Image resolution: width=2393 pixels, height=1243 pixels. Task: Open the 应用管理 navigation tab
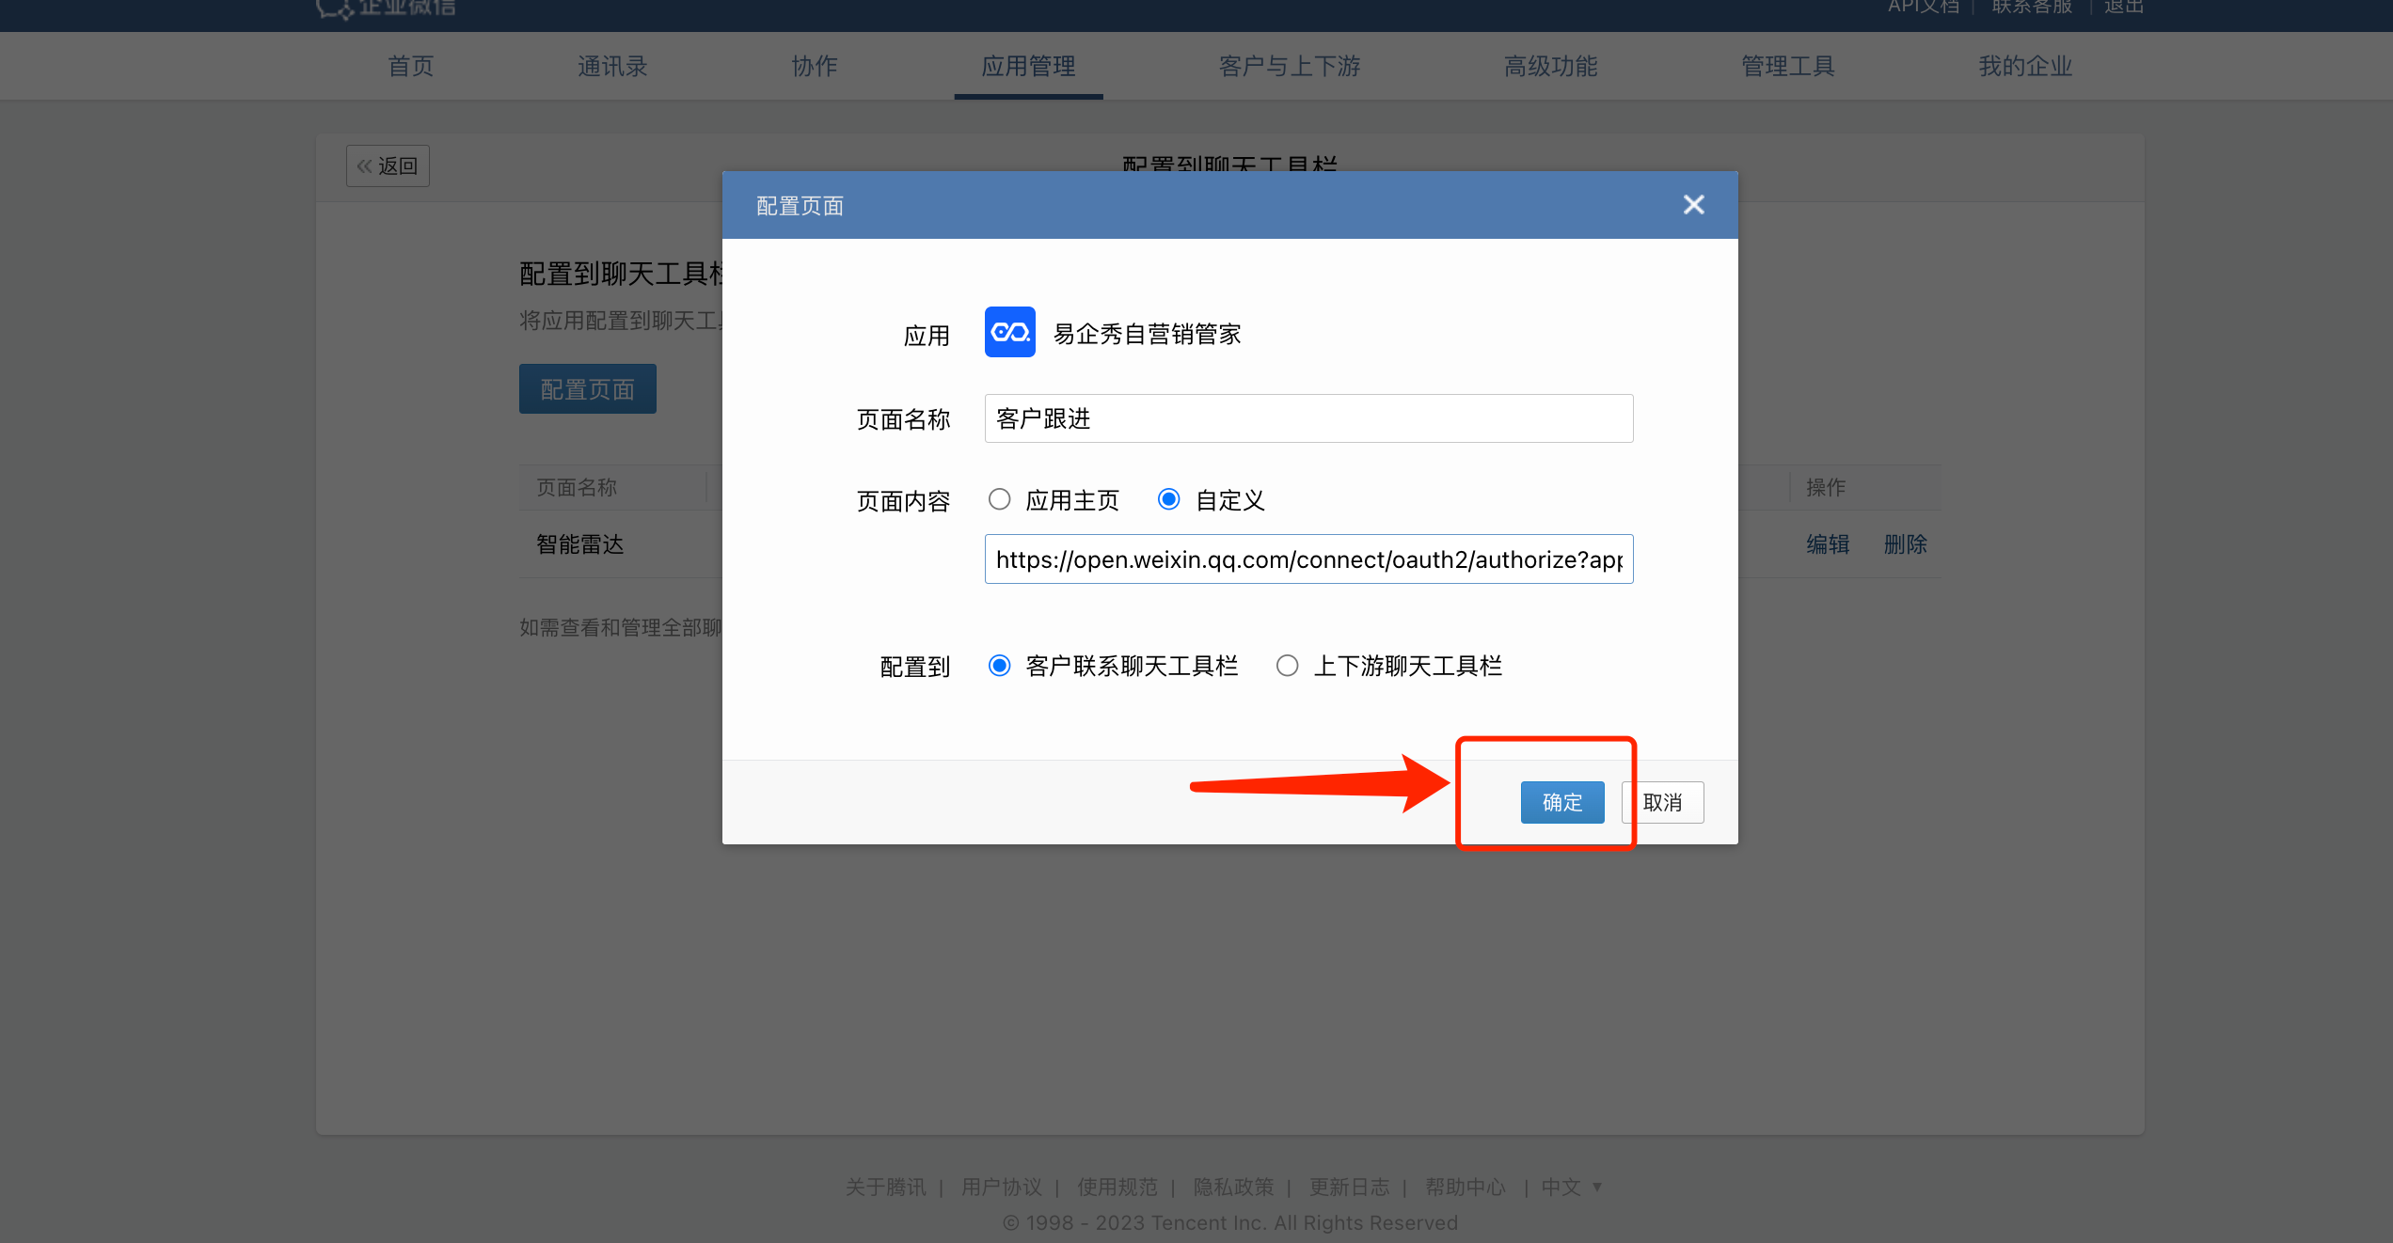(x=1028, y=66)
